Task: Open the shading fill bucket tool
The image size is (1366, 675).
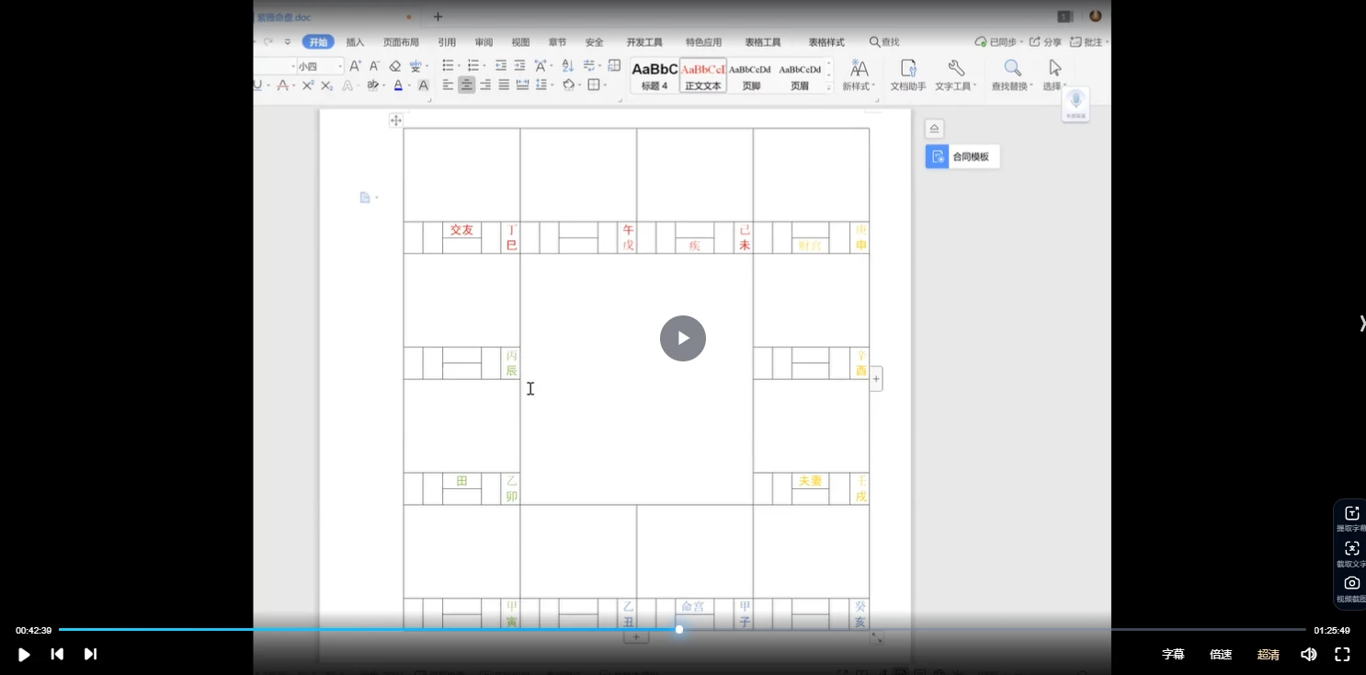Action: [x=570, y=85]
